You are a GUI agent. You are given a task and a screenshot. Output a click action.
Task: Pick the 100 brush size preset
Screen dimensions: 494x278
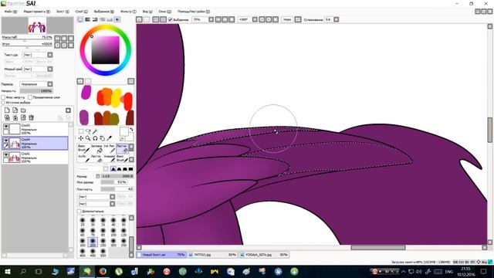pos(113,232)
